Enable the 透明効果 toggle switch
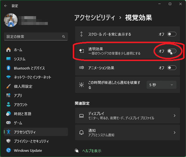186x157 pixels. click(172, 51)
